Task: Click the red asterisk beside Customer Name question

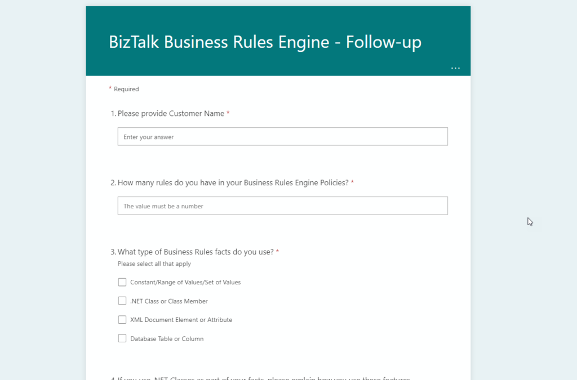Action: pos(228,113)
